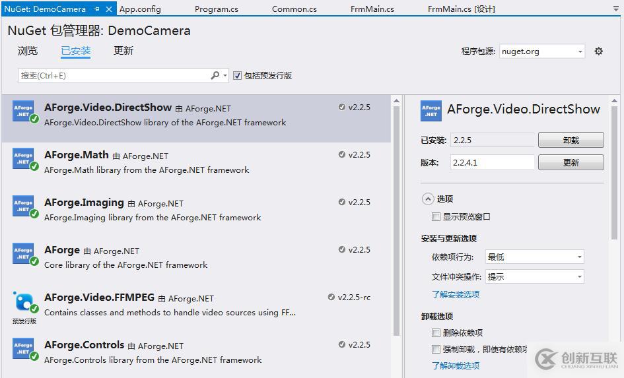Viewport: 624px width, 378px height.
Task: Select the AForge.Video.FFMPEG package name
Action: (x=99, y=298)
